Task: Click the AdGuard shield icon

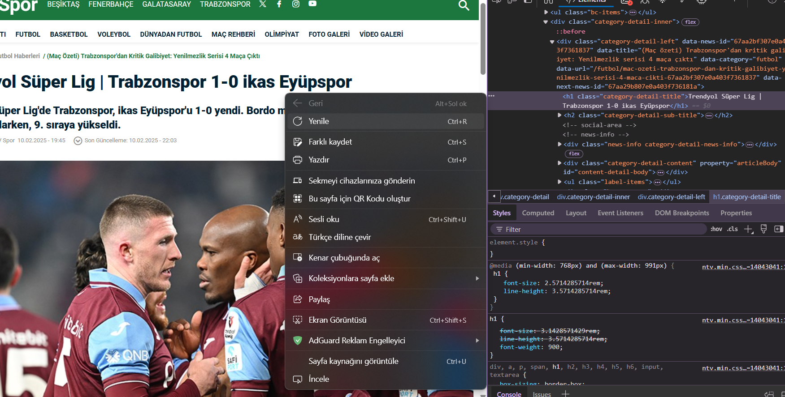Action: (298, 341)
